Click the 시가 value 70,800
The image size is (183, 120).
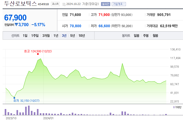[x=75, y=26]
